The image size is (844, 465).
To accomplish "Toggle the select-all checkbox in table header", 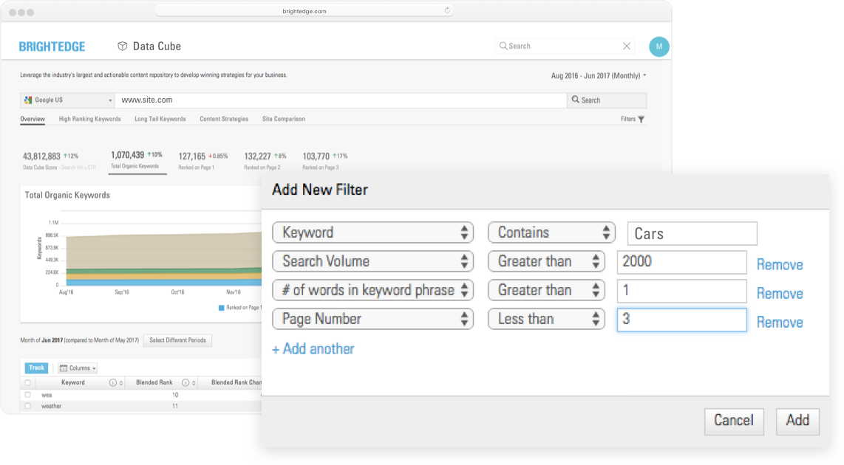I will [x=28, y=382].
